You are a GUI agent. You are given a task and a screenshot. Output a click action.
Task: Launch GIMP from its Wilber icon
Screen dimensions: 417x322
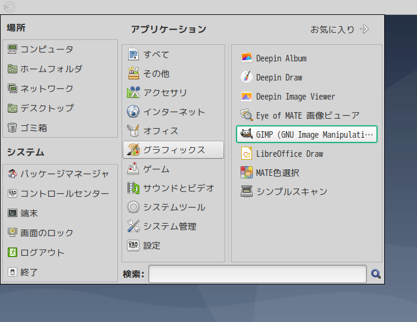pyautogui.click(x=247, y=134)
